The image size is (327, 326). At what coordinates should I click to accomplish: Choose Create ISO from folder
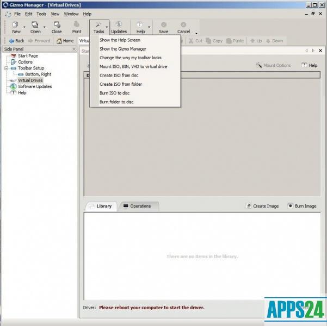pyautogui.click(x=135, y=84)
